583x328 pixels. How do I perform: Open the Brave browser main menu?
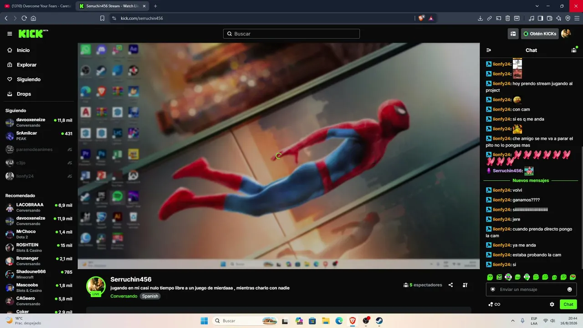click(x=577, y=18)
